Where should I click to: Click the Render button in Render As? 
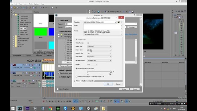point(124,89)
